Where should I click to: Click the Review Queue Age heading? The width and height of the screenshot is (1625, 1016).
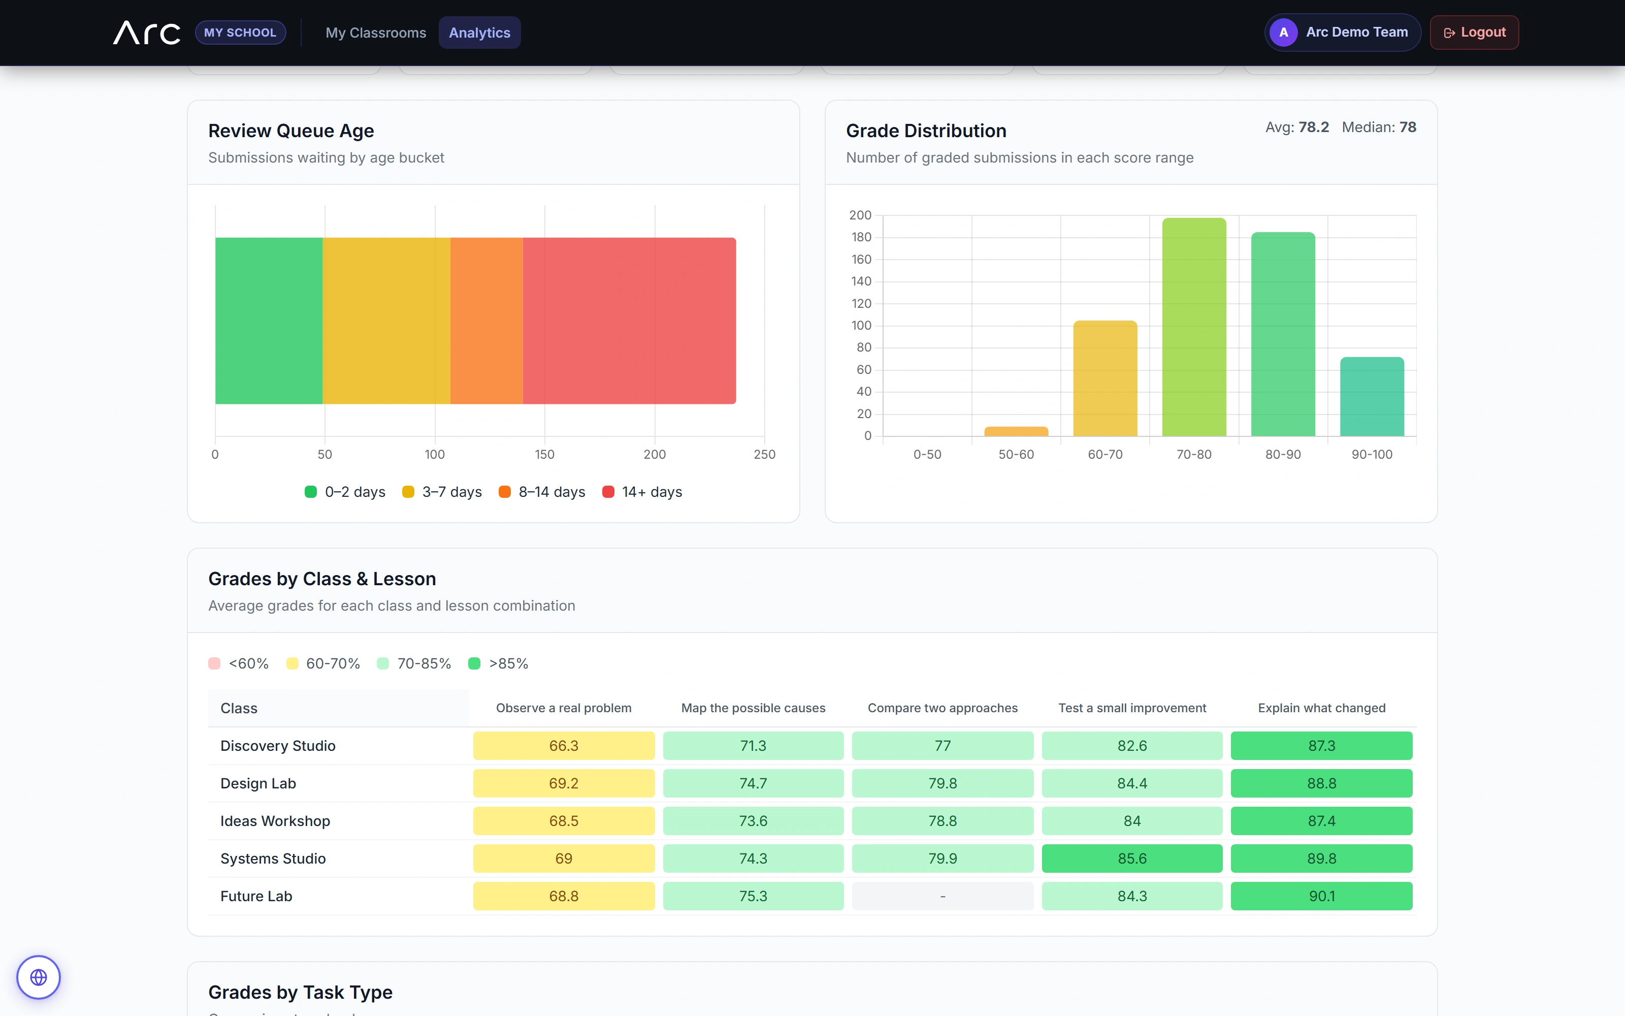coord(291,131)
